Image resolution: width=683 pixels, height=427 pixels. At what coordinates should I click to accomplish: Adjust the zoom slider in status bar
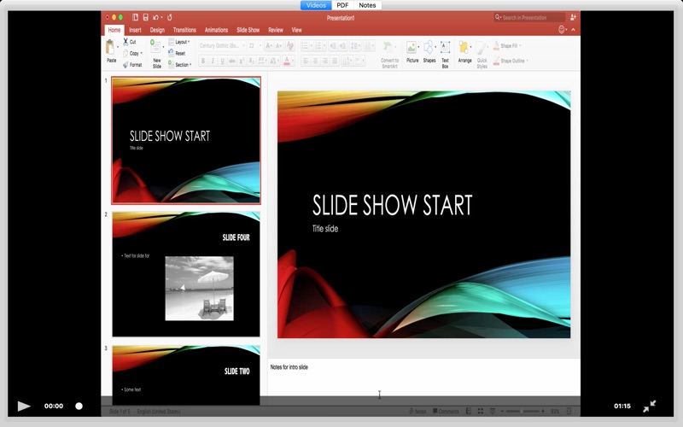point(522,412)
